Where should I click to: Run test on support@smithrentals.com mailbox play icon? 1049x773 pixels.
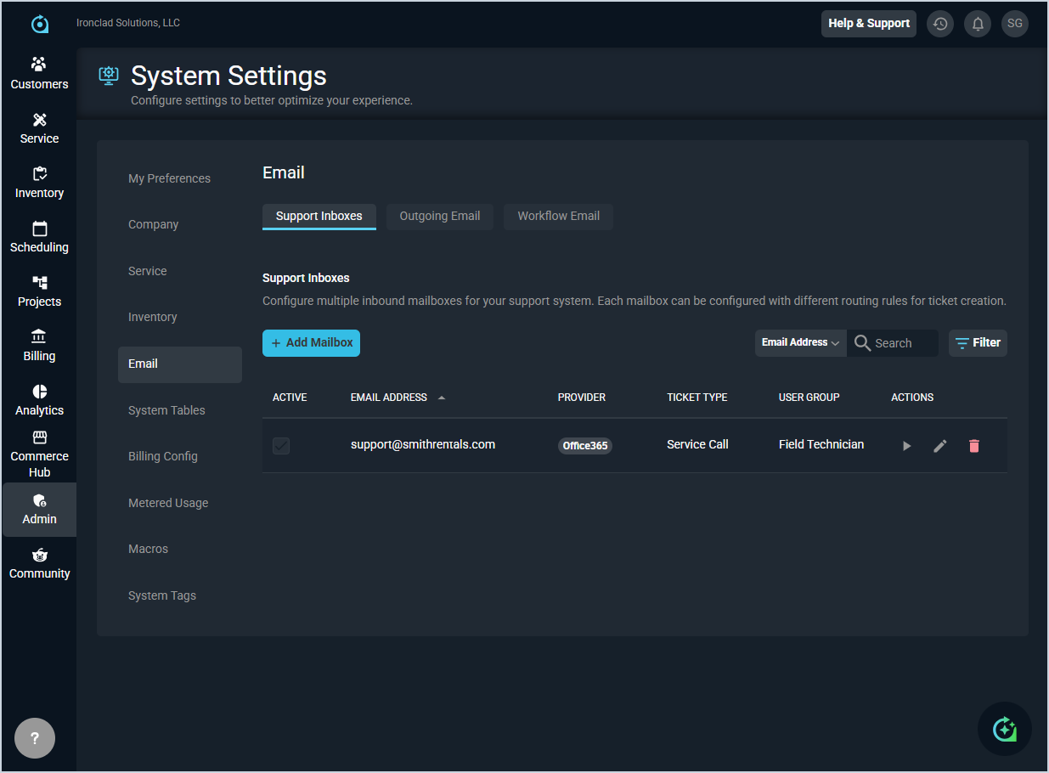(906, 446)
